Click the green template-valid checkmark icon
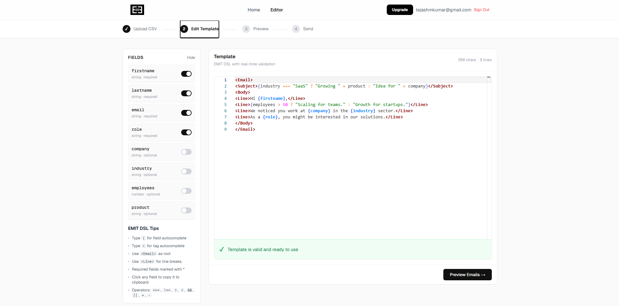 222,249
